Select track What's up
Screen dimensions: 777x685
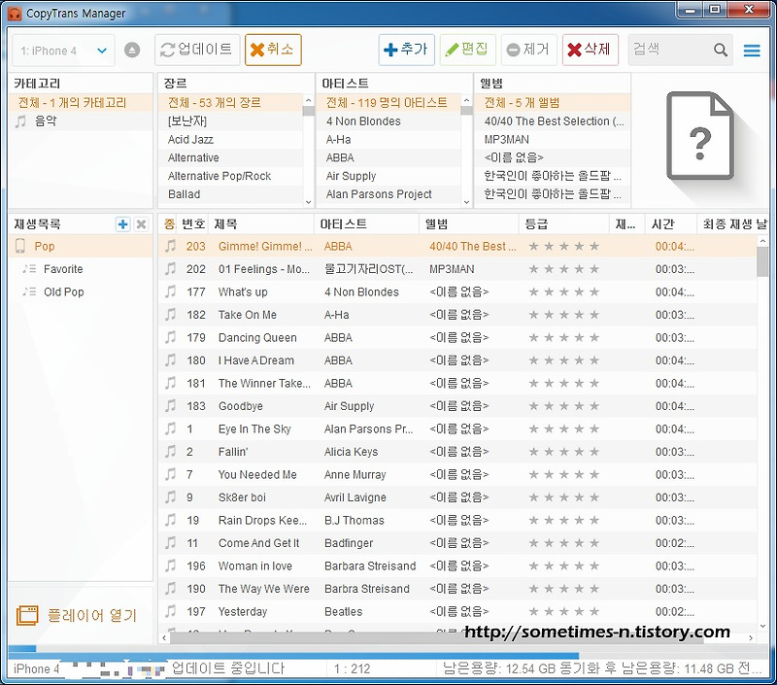click(457, 291)
